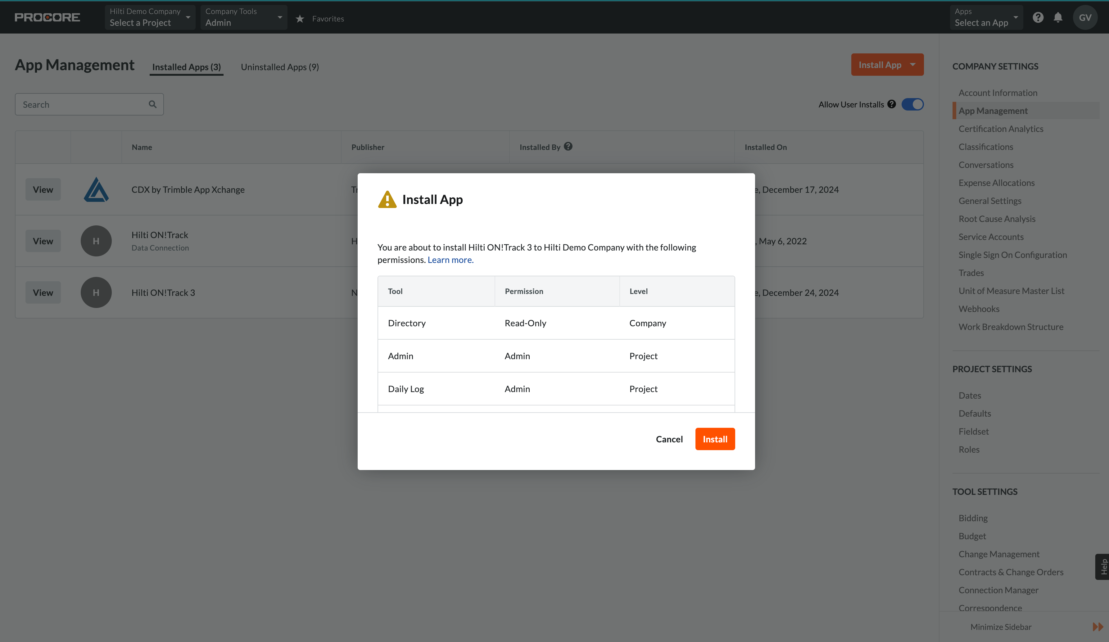This screenshot has width=1109, height=642.
Task: Click the Favorites star icon
Action: pos(300,19)
